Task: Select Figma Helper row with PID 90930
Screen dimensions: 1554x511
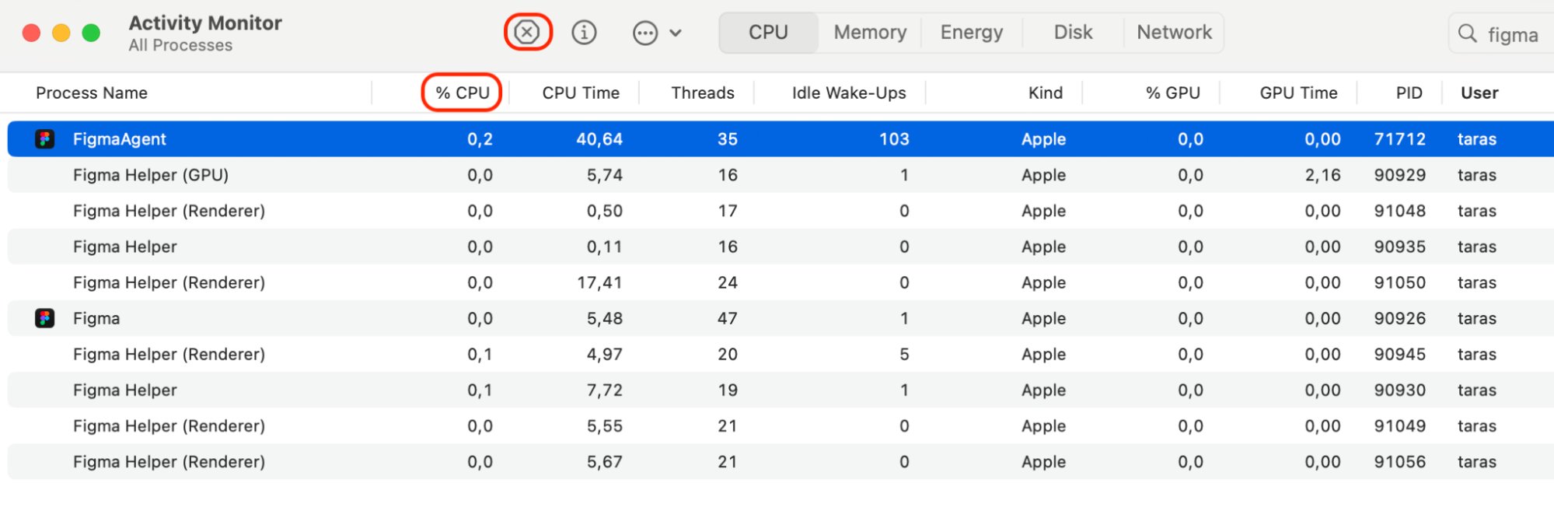Action: tap(780, 390)
